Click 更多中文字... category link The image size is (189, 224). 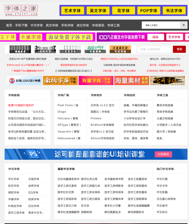[x=36, y=213]
